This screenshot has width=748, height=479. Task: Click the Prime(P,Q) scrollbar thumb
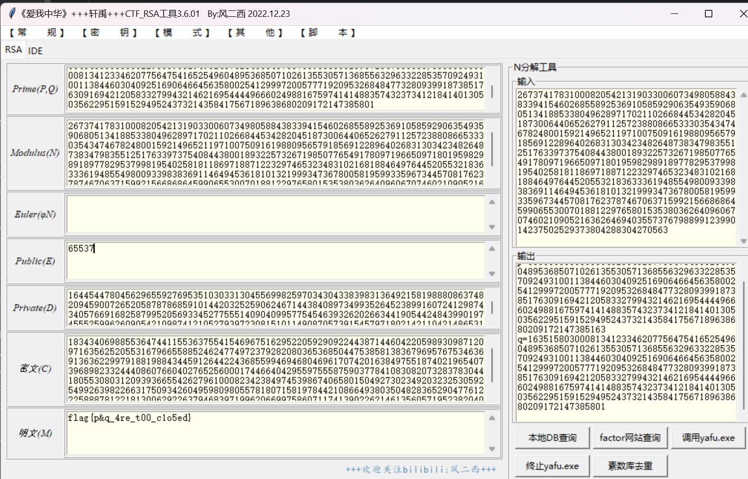click(492, 92)
